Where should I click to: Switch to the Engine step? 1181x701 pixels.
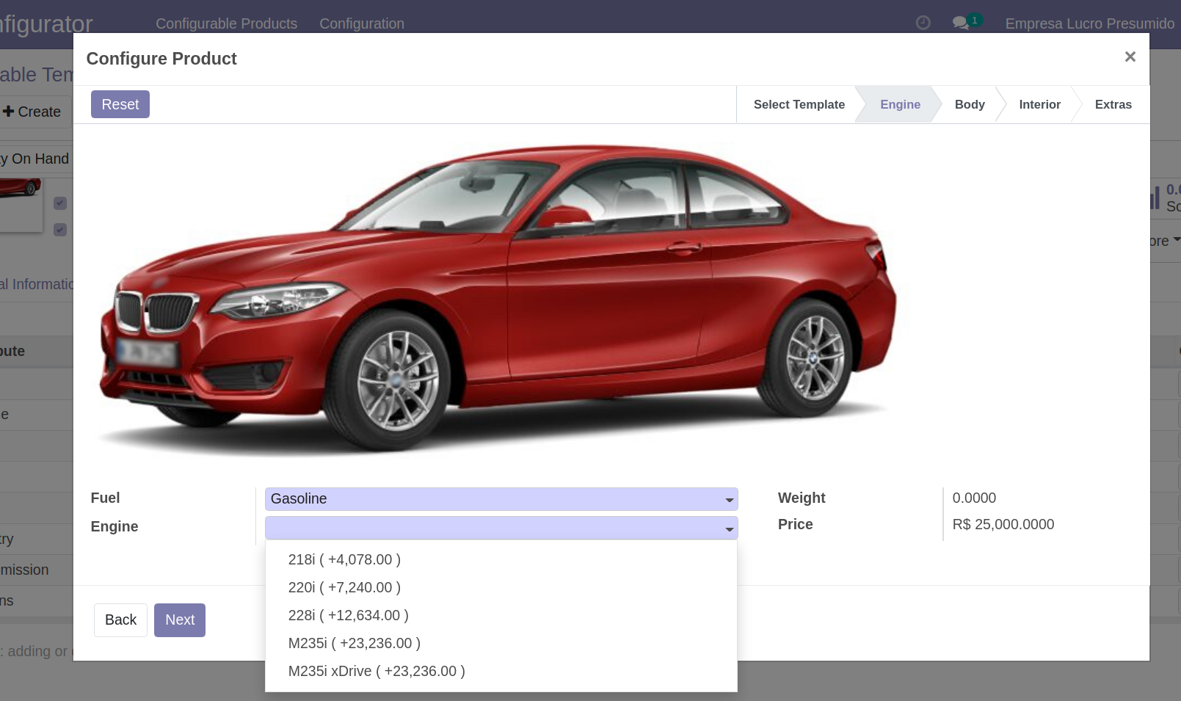(900, 104)
